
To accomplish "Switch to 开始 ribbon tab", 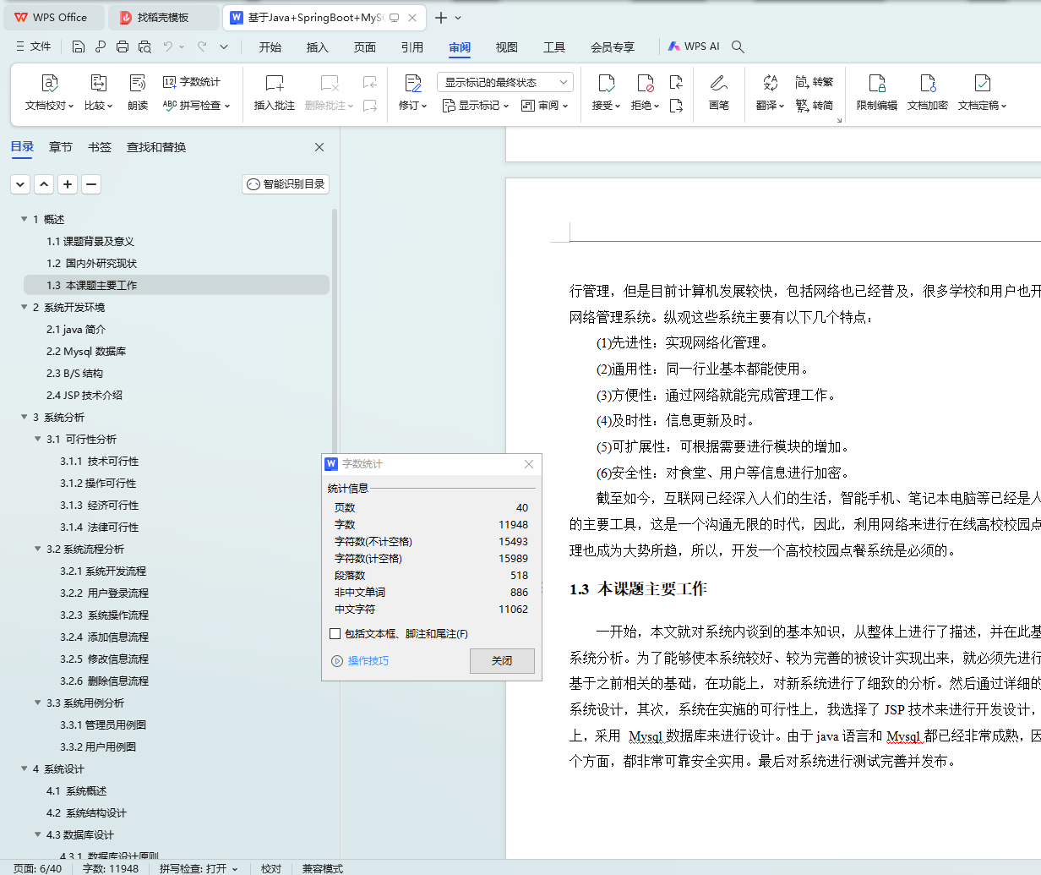I will click(270, 47).
